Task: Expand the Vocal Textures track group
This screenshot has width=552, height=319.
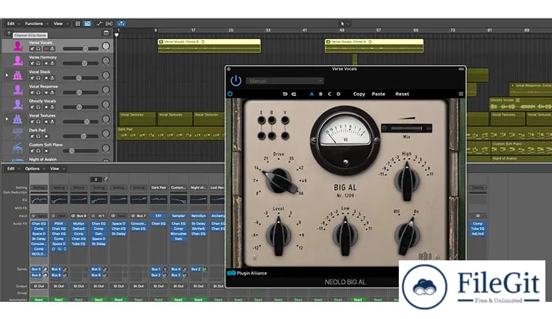Action: [7, 119]
